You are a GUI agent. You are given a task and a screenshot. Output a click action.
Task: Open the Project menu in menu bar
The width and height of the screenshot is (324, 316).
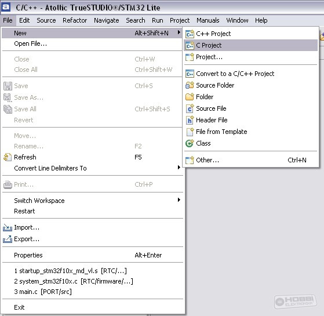(x=180, y=20)
